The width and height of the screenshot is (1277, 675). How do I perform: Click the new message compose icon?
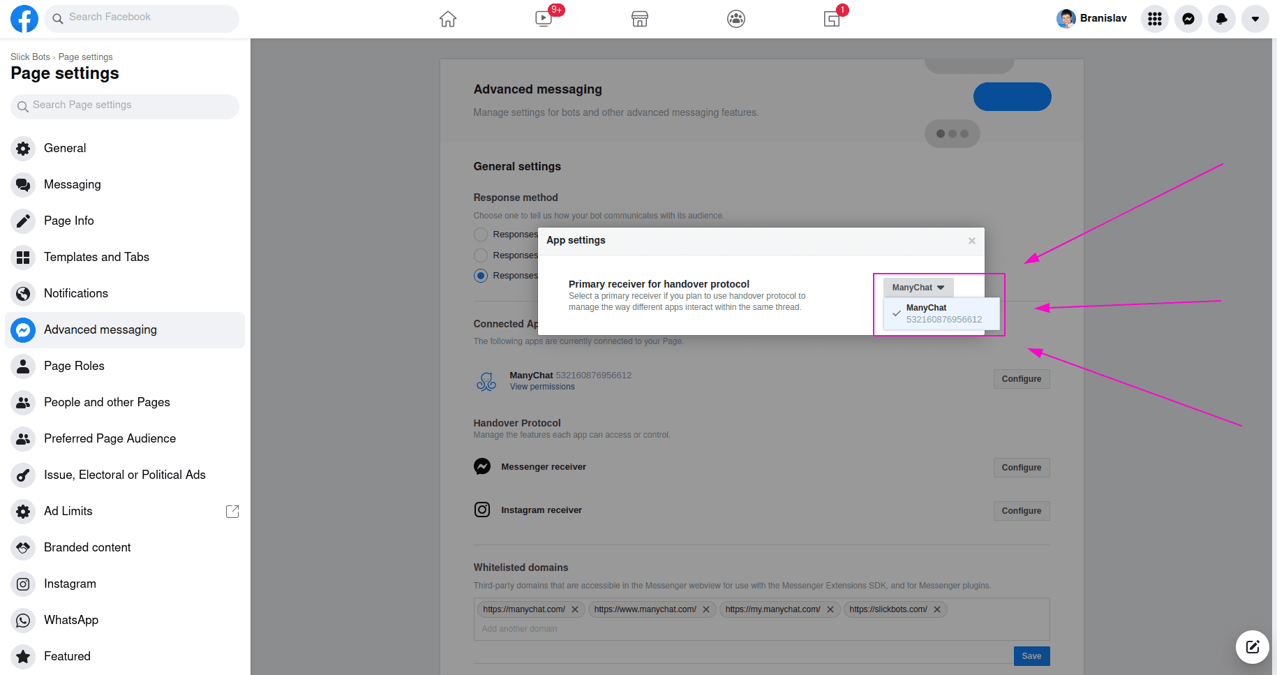(x=1253, y=647)
